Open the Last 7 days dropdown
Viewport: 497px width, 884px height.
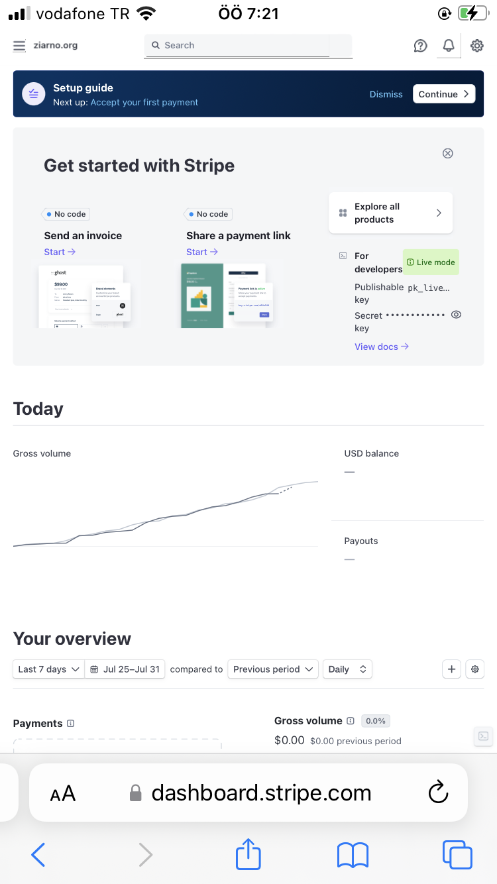point(48,669)
